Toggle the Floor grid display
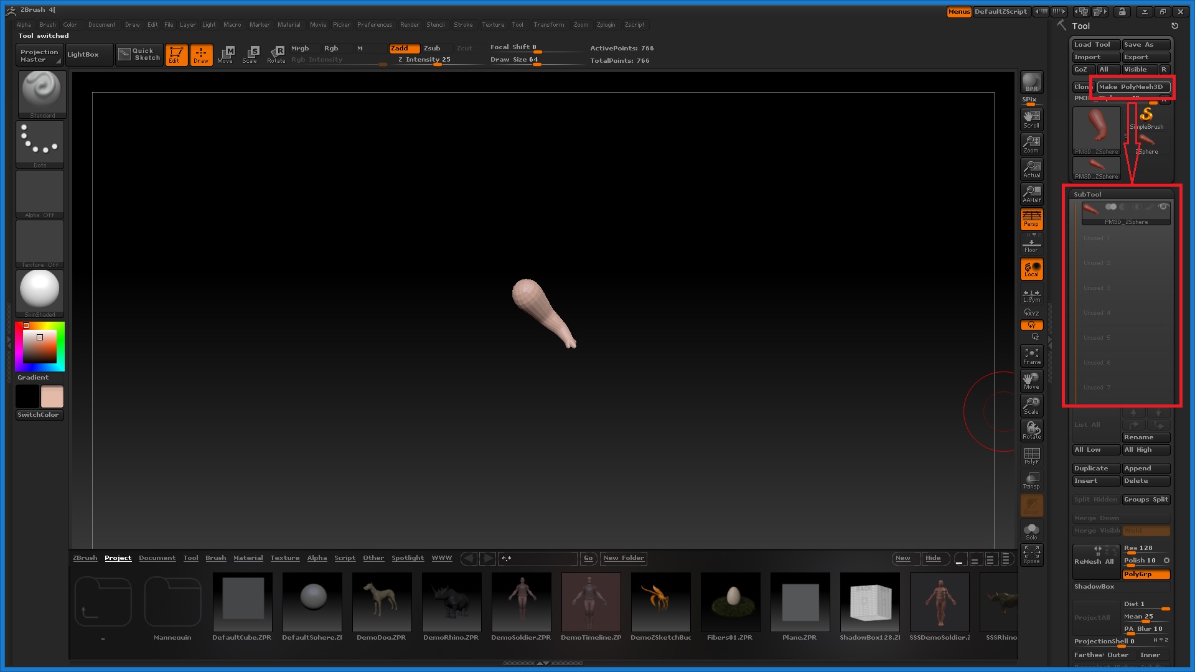Screen dimensions: 1195x672 click(x=1031, y=245)
